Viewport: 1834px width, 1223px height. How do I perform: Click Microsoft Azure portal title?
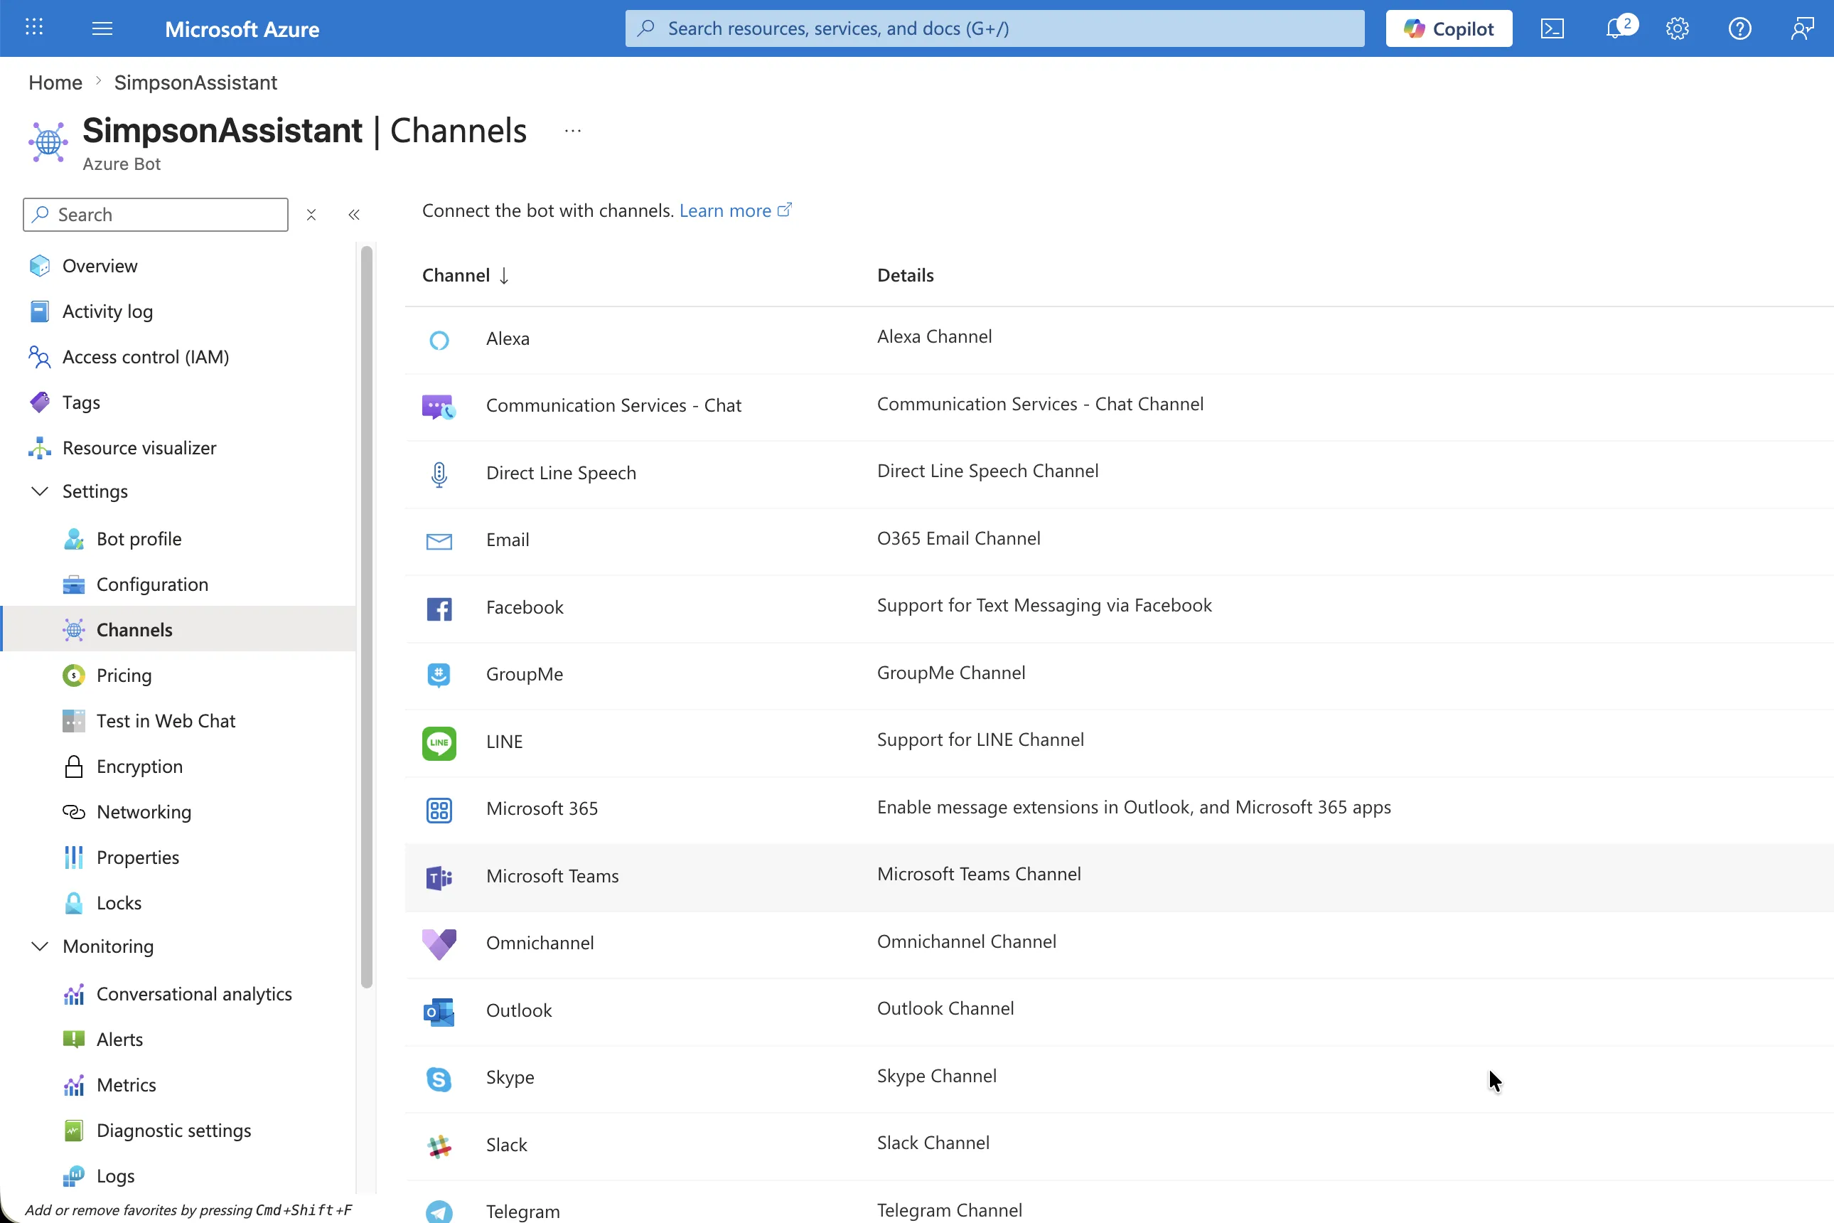(x=242, y=29)
